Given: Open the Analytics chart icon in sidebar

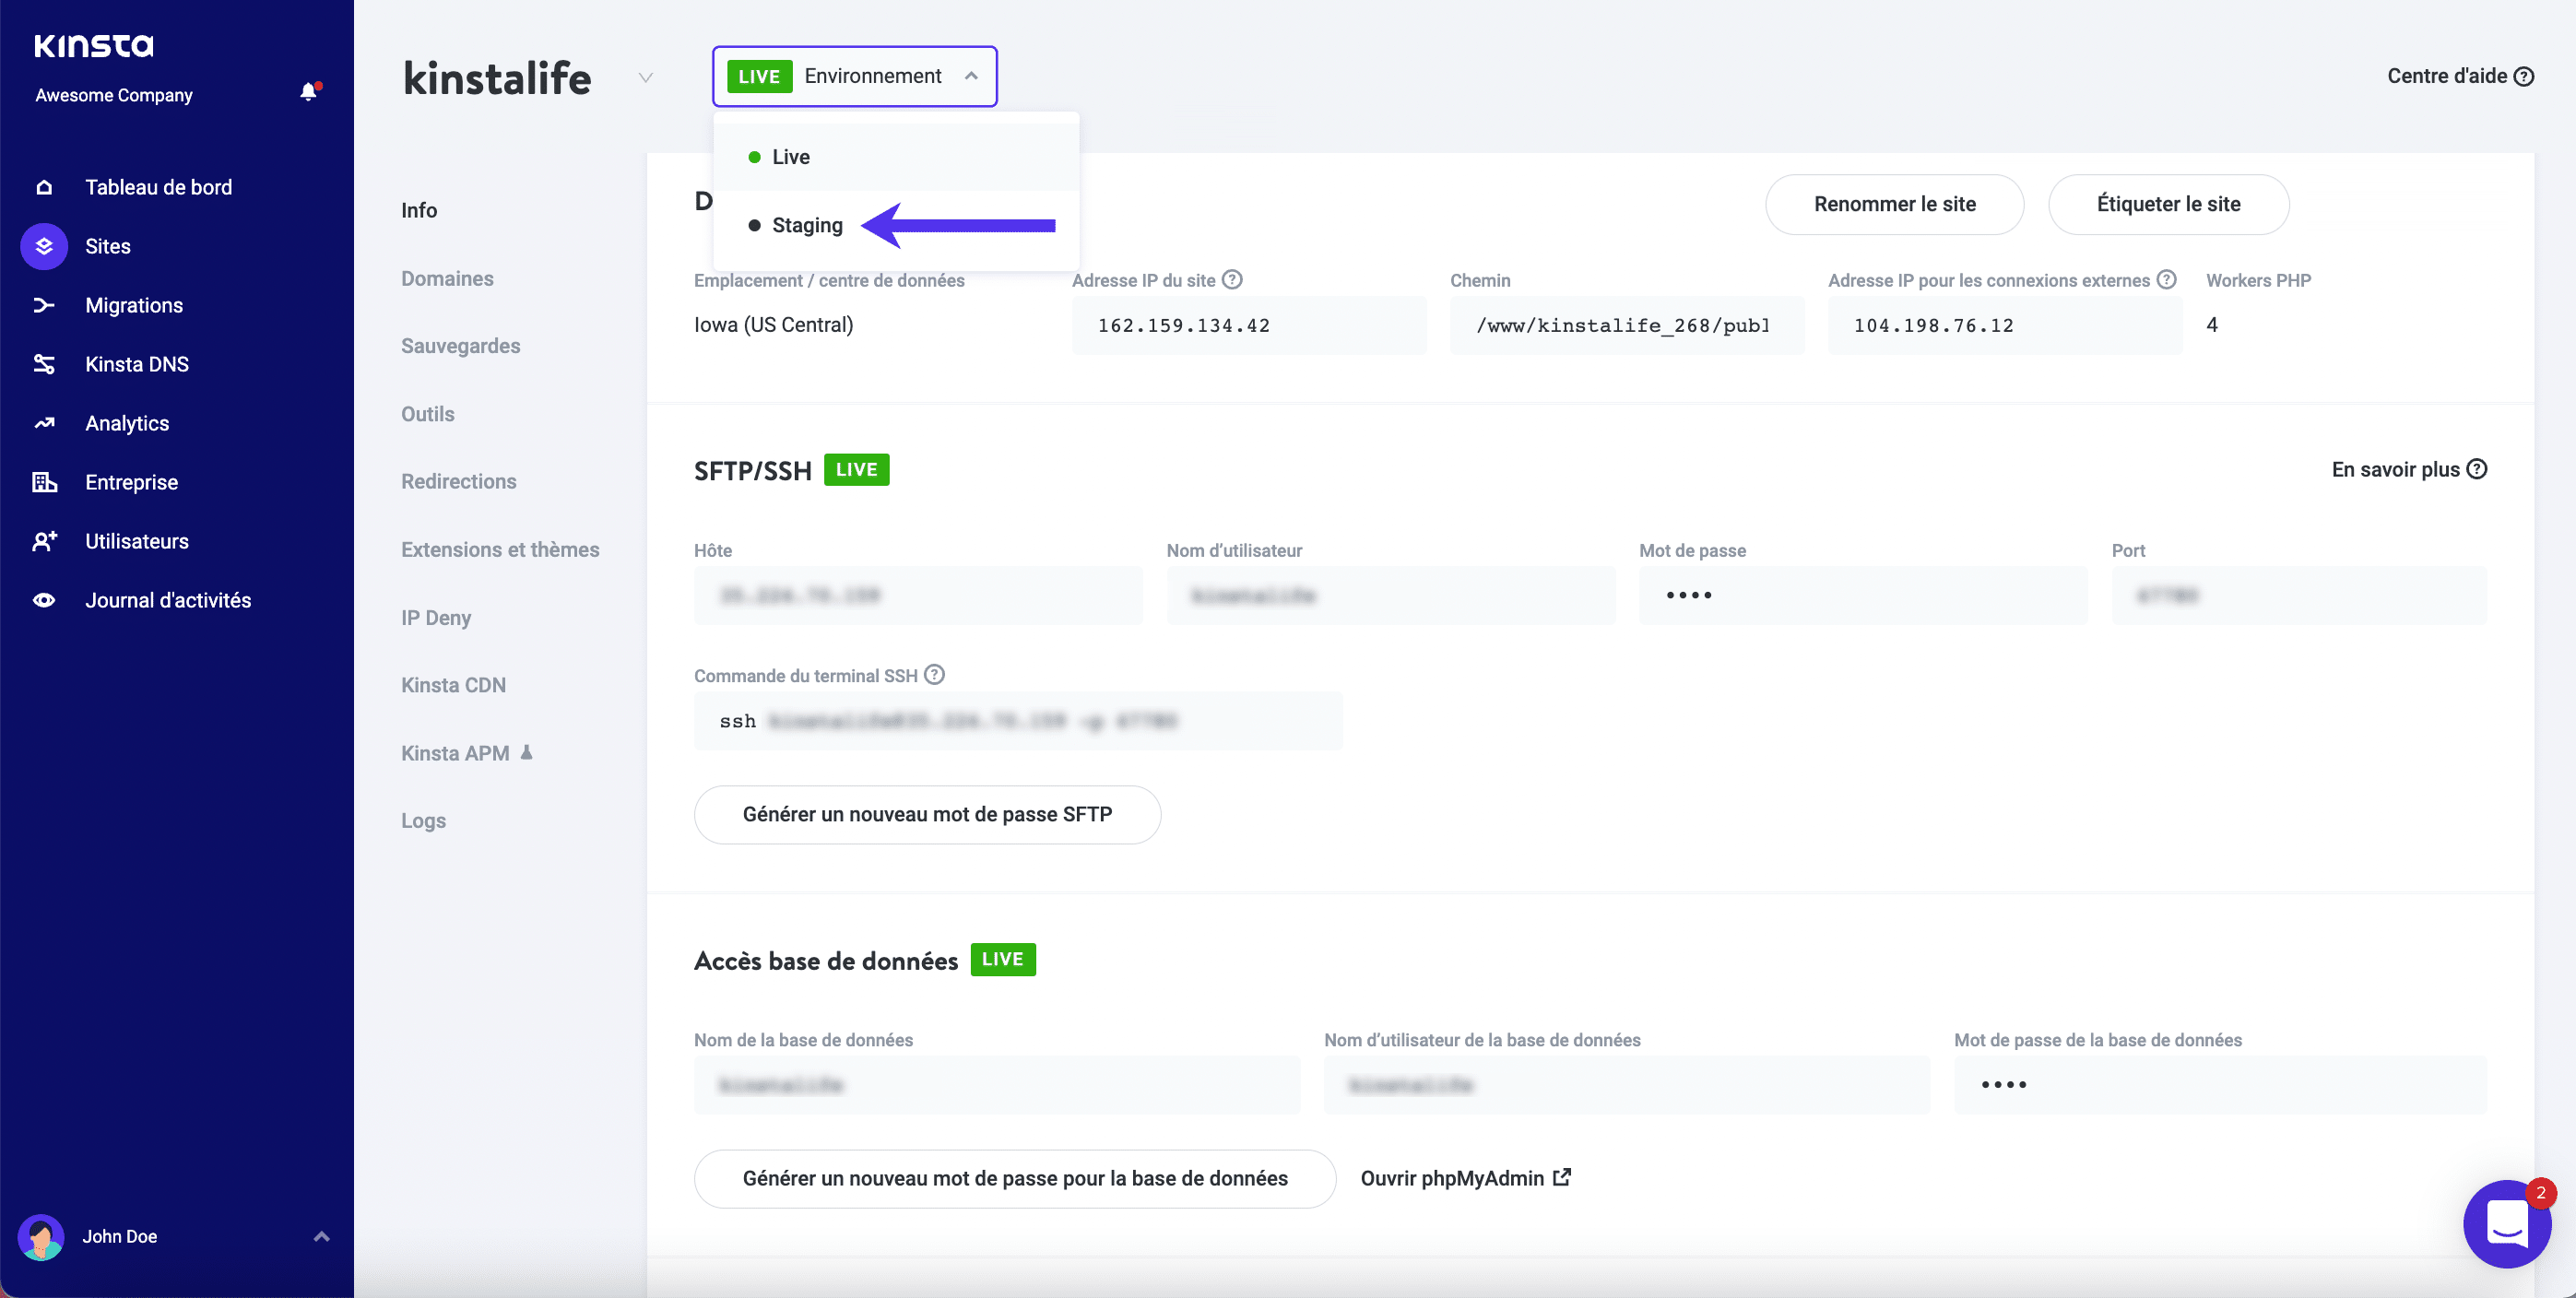Looking at the screenshot, I should (44, 423).
